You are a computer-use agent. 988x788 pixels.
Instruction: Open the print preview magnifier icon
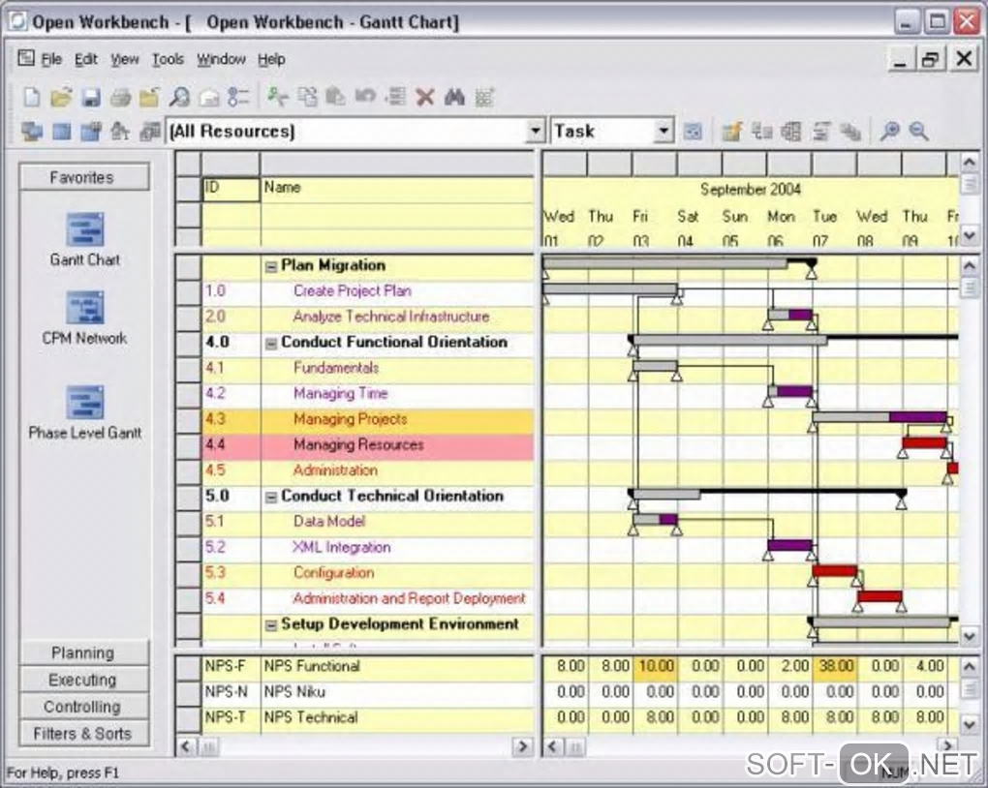(x=179, y=97)
